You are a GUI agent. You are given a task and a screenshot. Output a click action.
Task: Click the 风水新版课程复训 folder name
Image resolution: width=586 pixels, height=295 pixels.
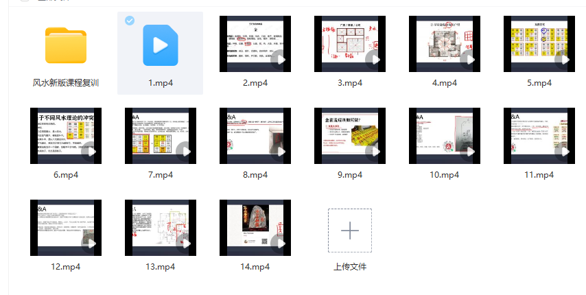pyautogui.click(x=66, y=83)
